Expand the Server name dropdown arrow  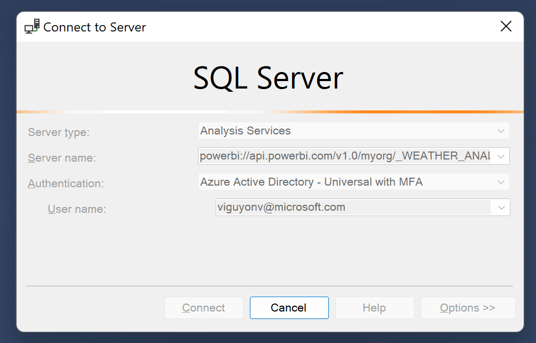501,156
